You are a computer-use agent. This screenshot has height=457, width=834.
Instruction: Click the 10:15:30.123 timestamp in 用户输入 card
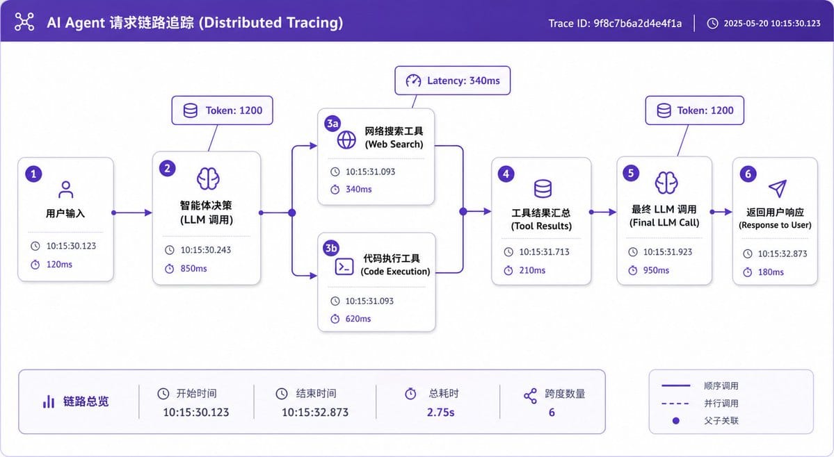pos(71,247)
